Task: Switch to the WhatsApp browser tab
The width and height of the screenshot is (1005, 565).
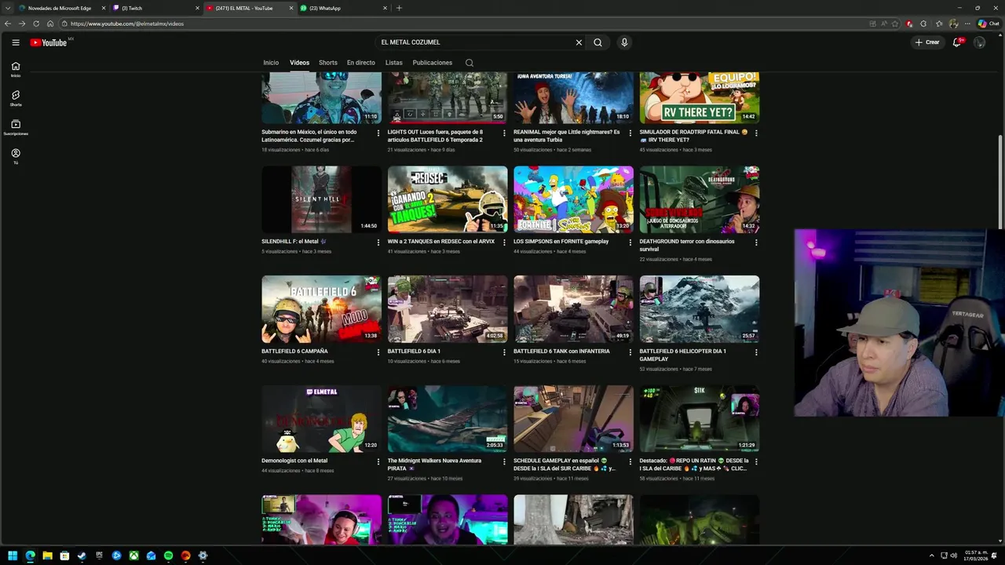Action: click(x=343, y=8)
